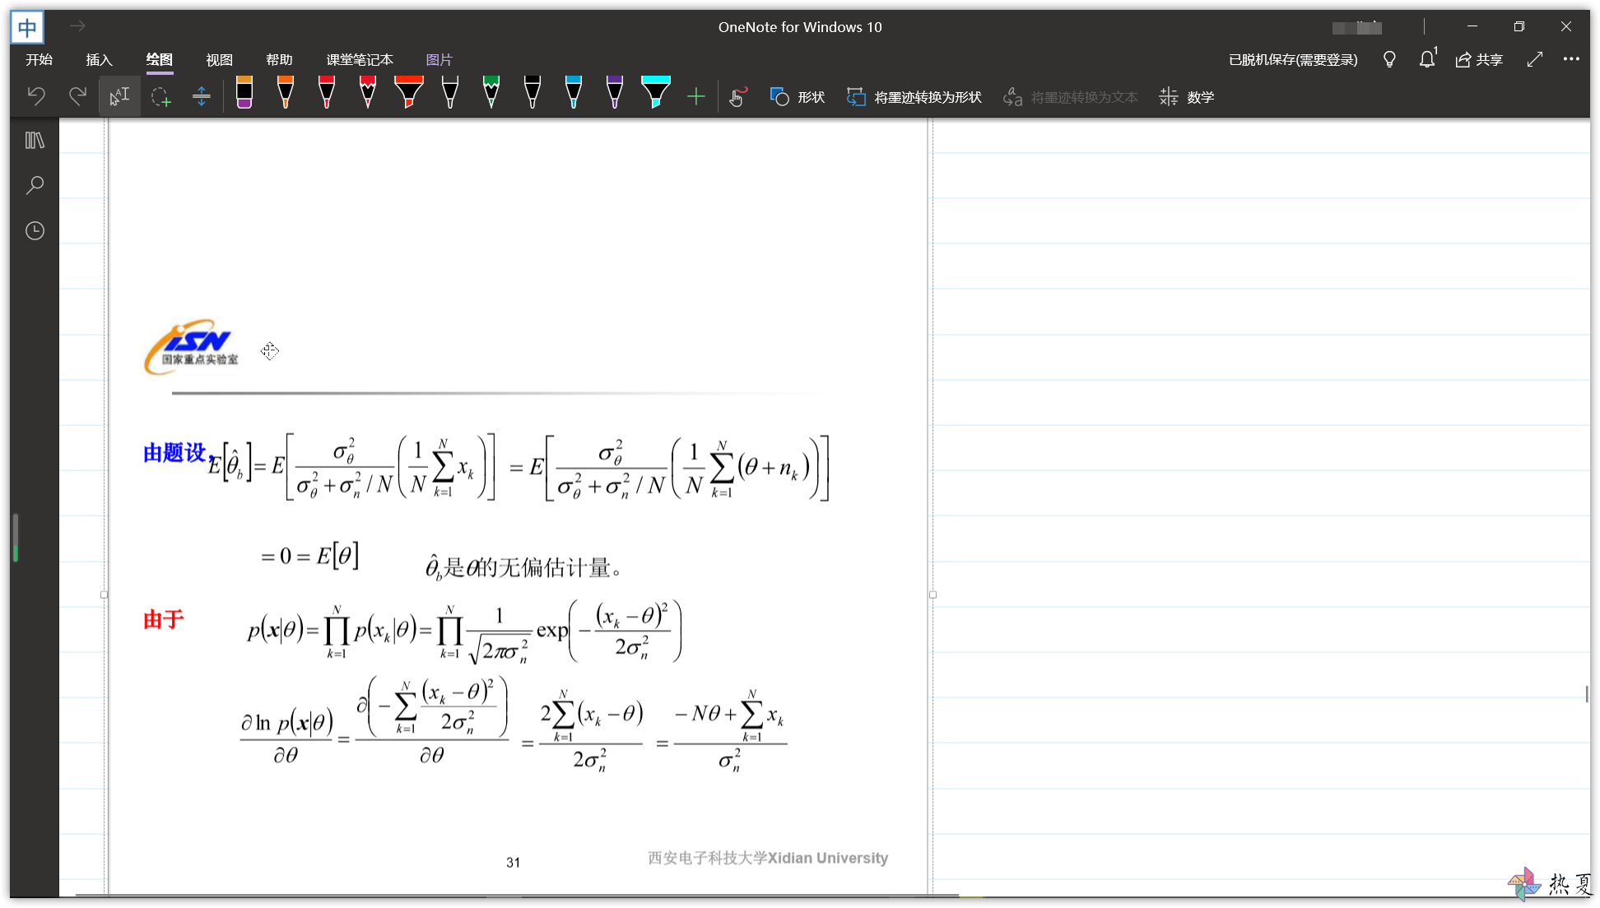
Task: Pick the orange pen
Action: [286, 92]
